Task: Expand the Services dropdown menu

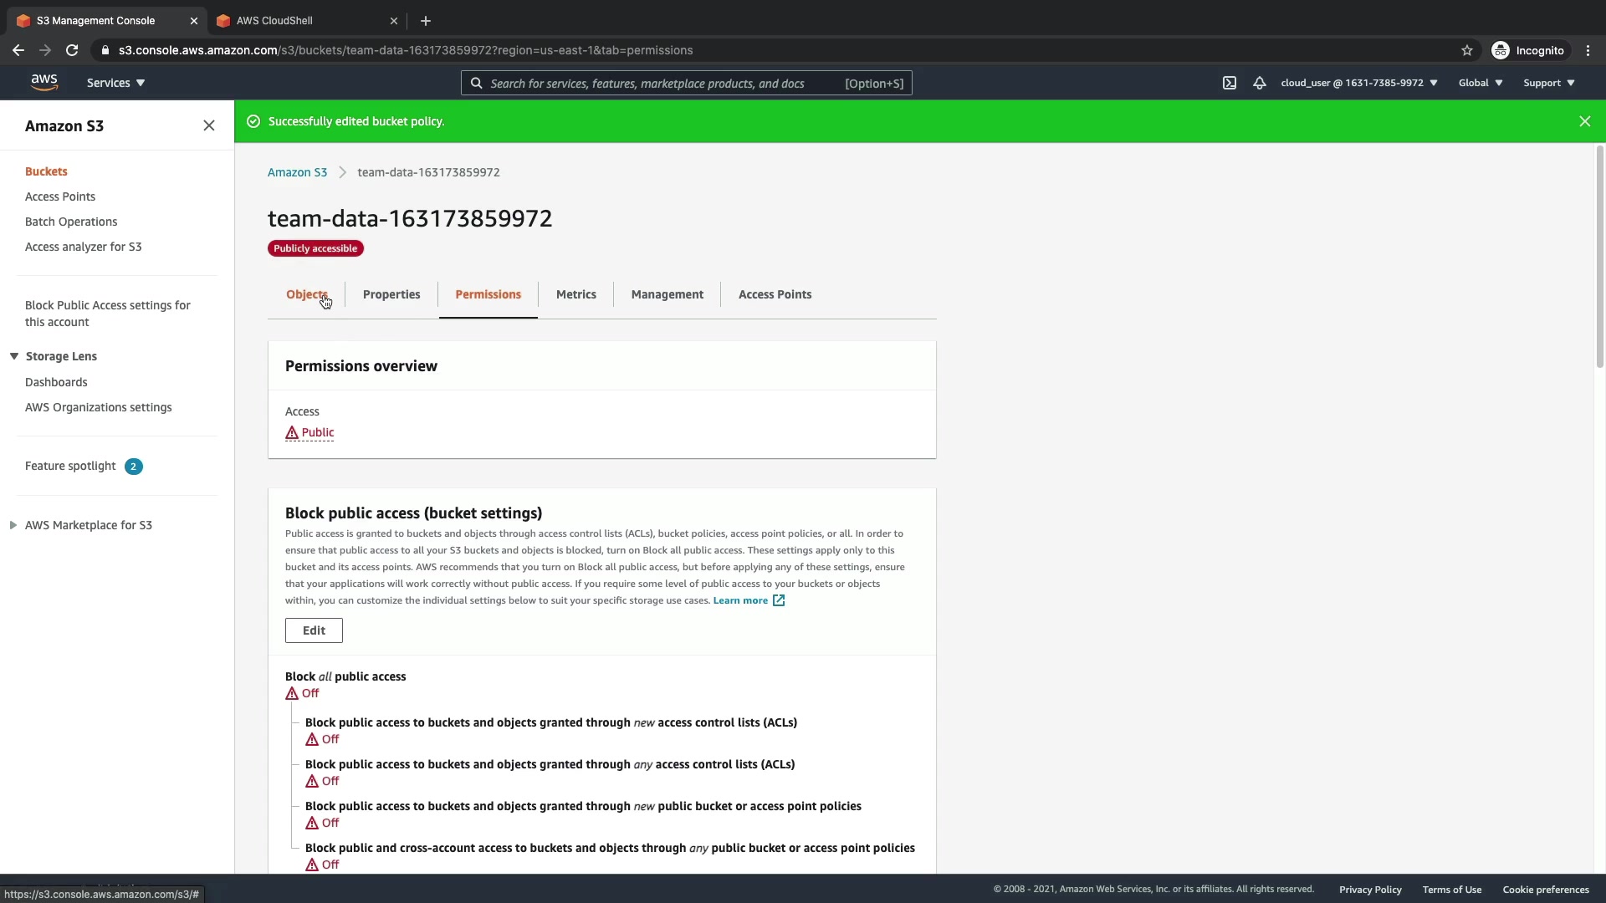Action: [x=115, y=83]
